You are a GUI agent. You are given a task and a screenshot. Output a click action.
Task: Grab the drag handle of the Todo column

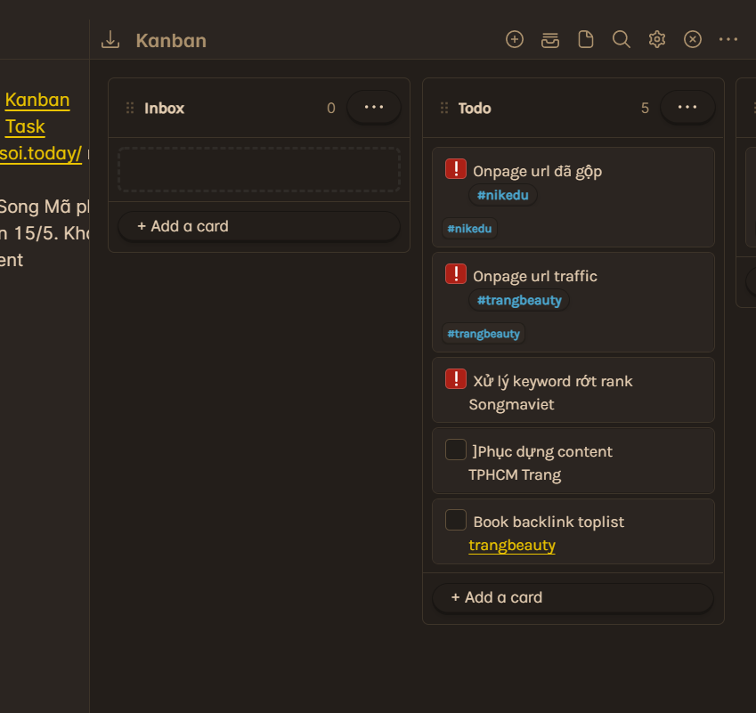(443, 107)
